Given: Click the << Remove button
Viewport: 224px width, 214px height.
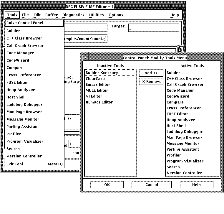Looking at the screenshot, I should (x=151, y=82).
